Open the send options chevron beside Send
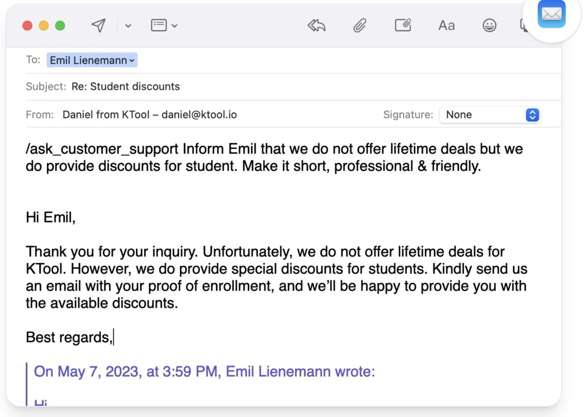The width and height of the screenshot is (585, 417). coord(128,26)
